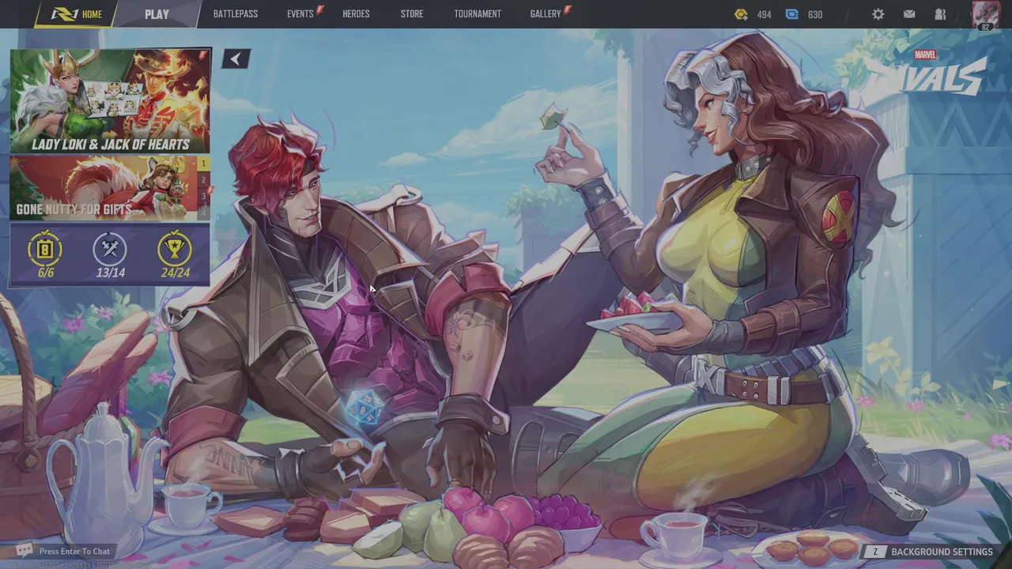
Task: Open the friends list icon
Action: pyautogui.click(x=940, y=14)
